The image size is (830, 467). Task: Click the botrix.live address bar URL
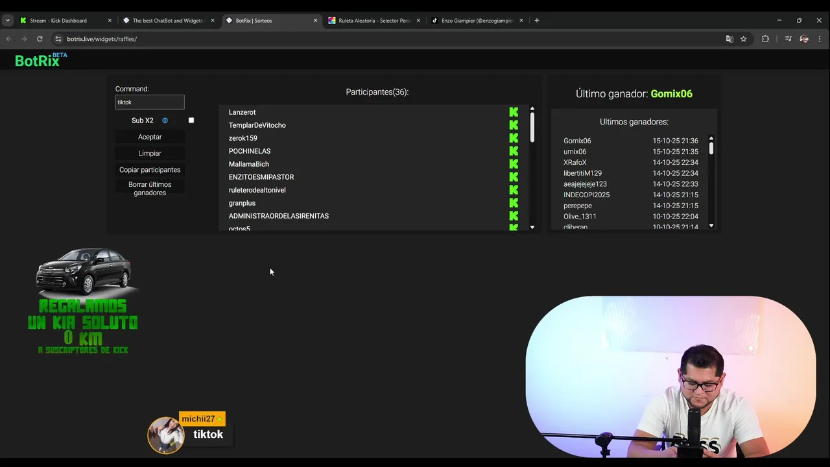point(102,39)
